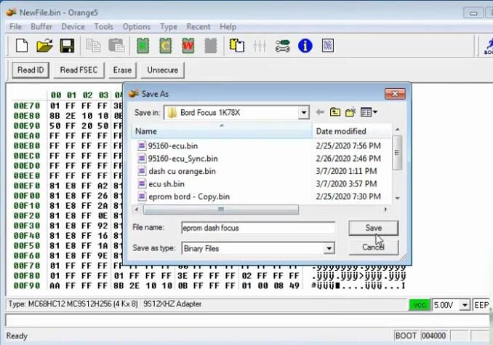Click the green chip read icon
The height and width of the screenshot is (345, 493).
click(x=143, y=46)
